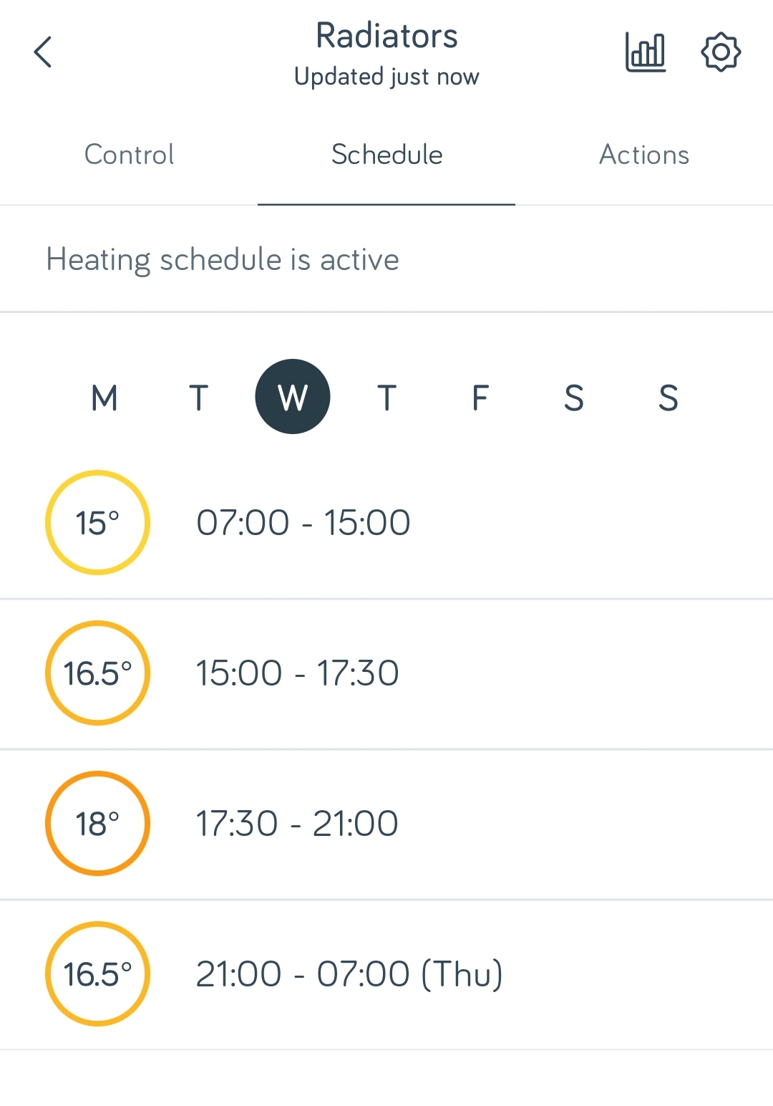Tap the 16.5° circle for 21:00 slot

tap(97, 974)
